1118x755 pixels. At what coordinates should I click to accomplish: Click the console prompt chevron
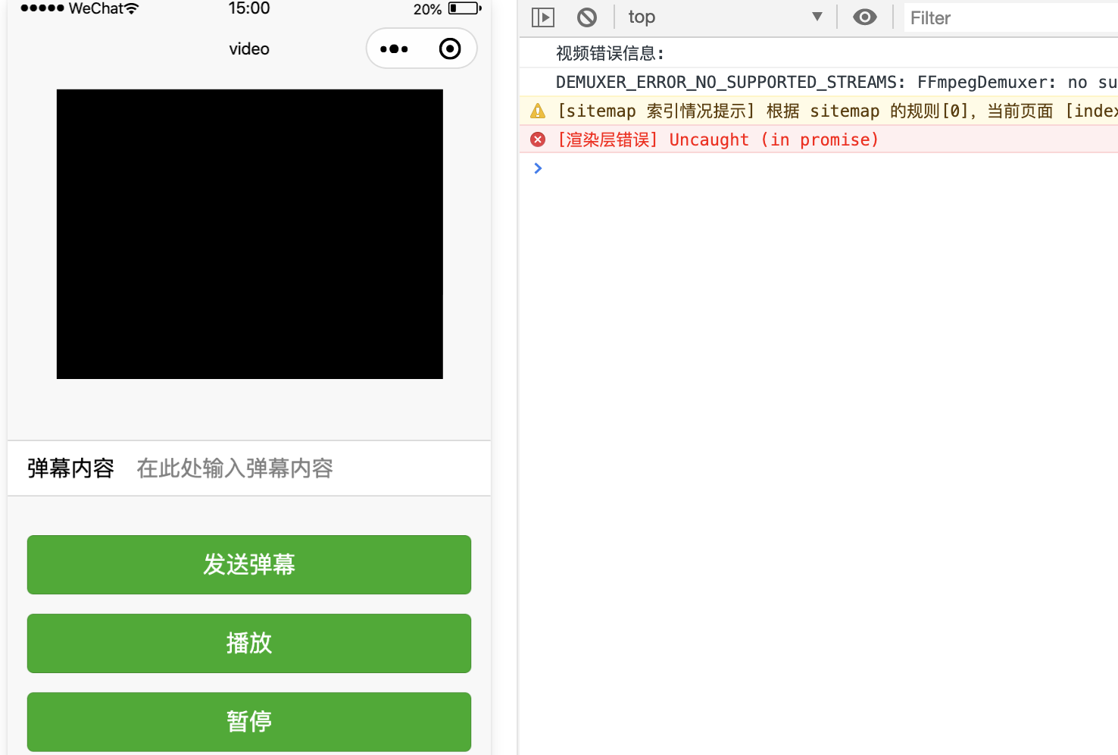tap(538, 168)
